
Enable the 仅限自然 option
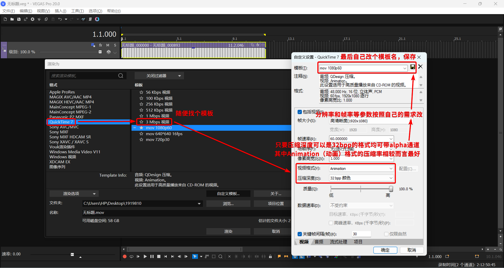tap(386, 234)
